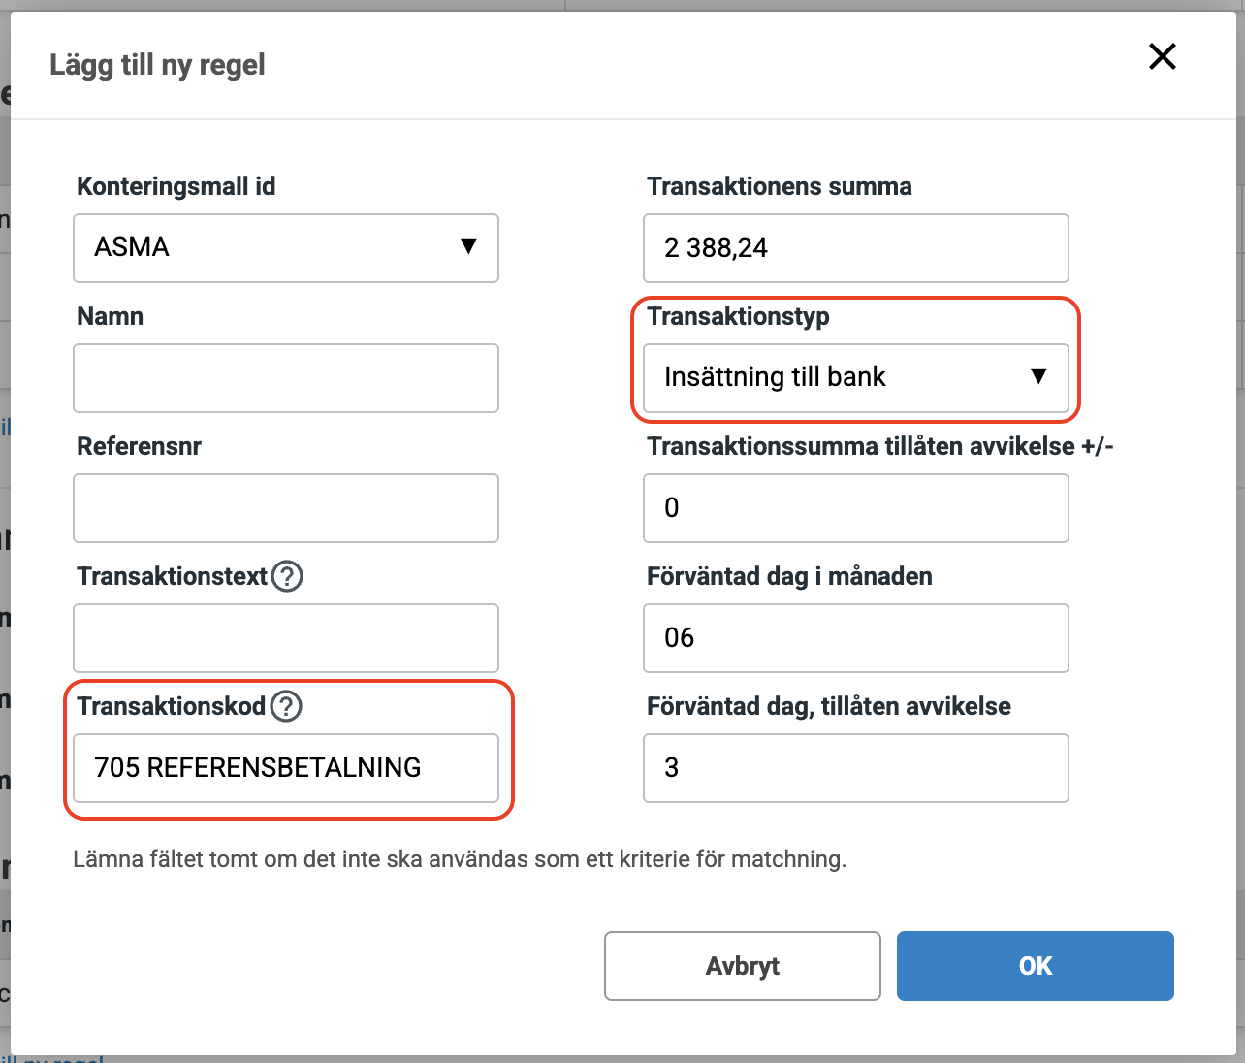This screenshot has height=1063, width=1245.
Task: Click the Förväntad dag i månaden field
Action: click(x=855, y=638)
